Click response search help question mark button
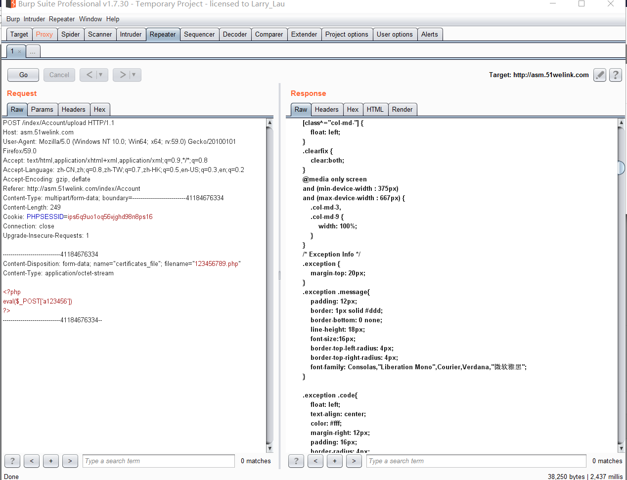 point(296,461)
